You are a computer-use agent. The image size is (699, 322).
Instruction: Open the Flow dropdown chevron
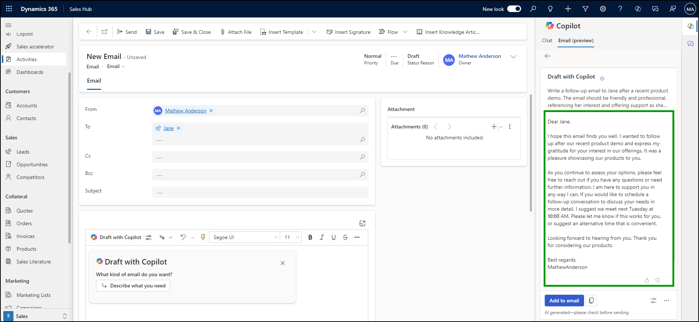click(405, 32)
